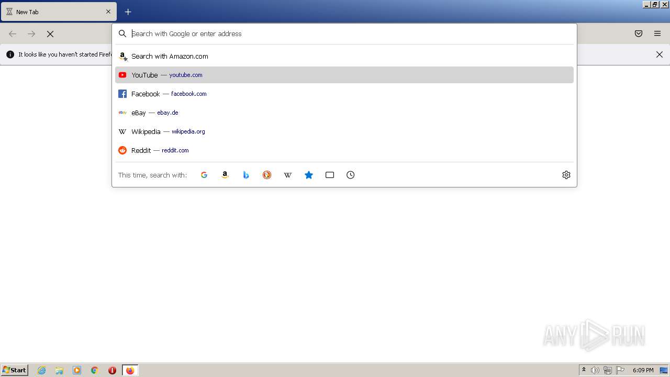This screenshot has width=670, height=377.
Task: Open media player taskbar icon
Action: coord(77,370)
